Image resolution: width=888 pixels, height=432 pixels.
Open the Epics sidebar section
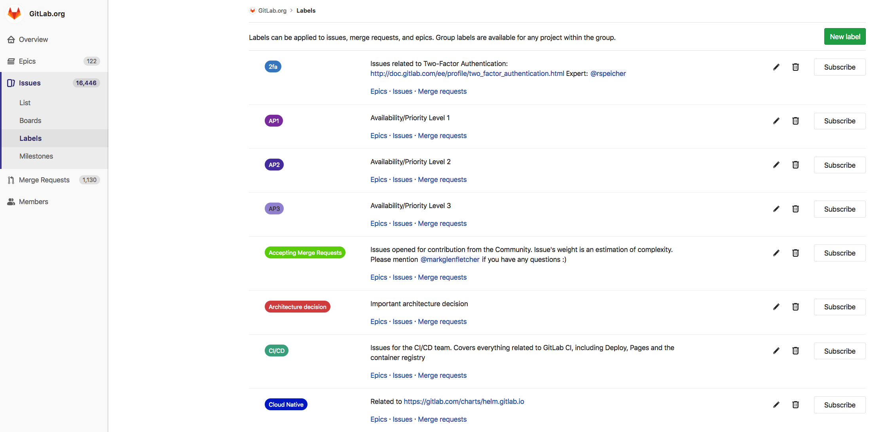coord(27,61)
